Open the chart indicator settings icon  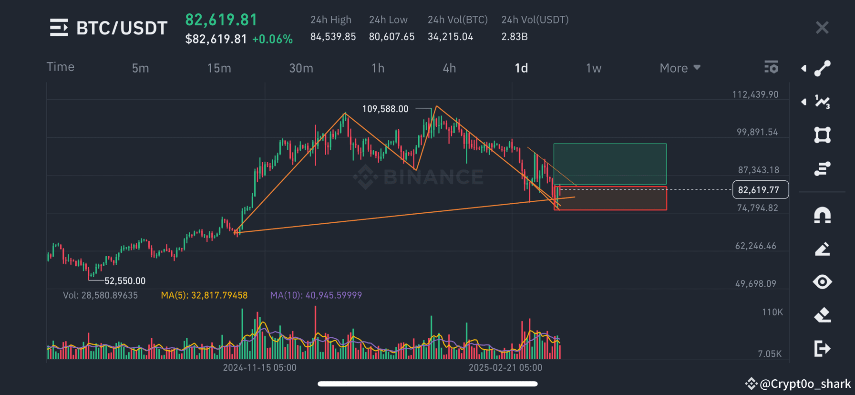pyautogui.click(x=771, y=67)
